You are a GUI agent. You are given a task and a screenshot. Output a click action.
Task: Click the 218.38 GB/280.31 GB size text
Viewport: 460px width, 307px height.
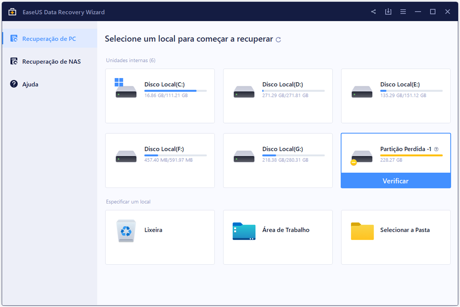pyautogui.click(x=285, y=160)
